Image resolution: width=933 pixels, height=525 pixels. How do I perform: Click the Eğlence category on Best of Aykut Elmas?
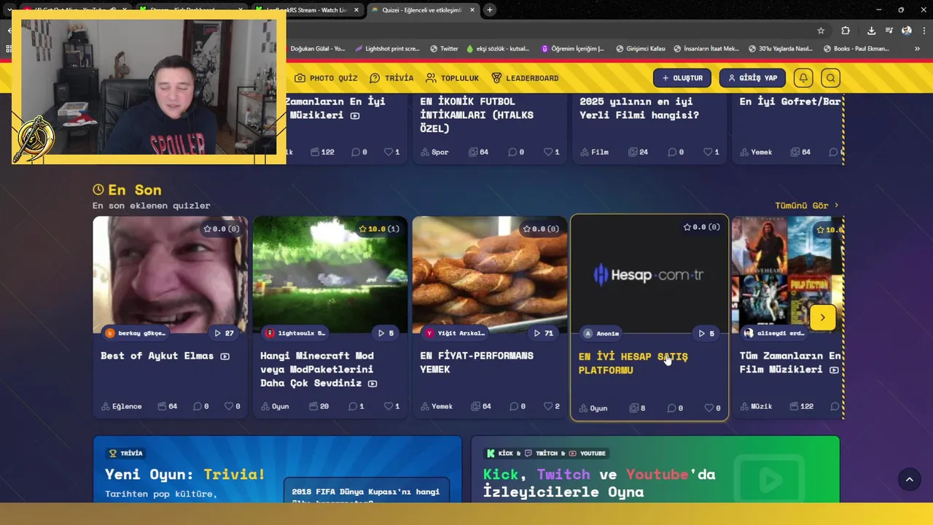121,406
